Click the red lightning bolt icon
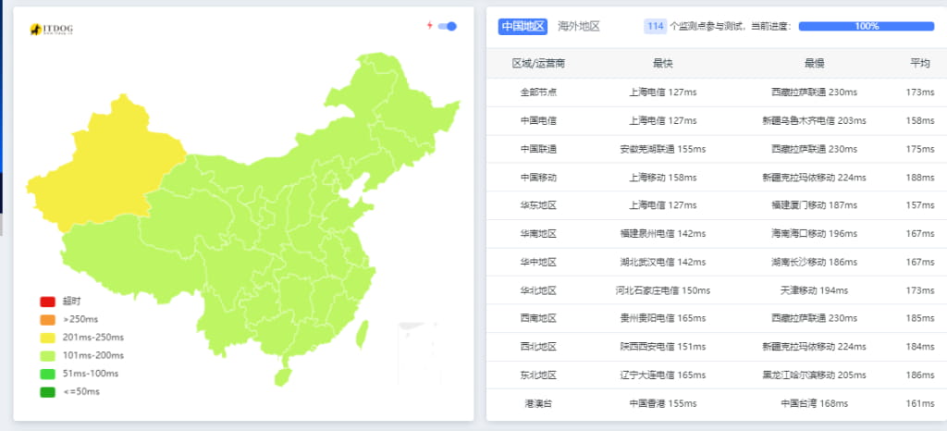This screenshot has width=947, height=431. click(429, 25)
